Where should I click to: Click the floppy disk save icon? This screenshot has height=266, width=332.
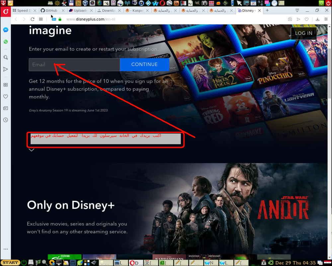pyautogui.click(x=71, y=3)
